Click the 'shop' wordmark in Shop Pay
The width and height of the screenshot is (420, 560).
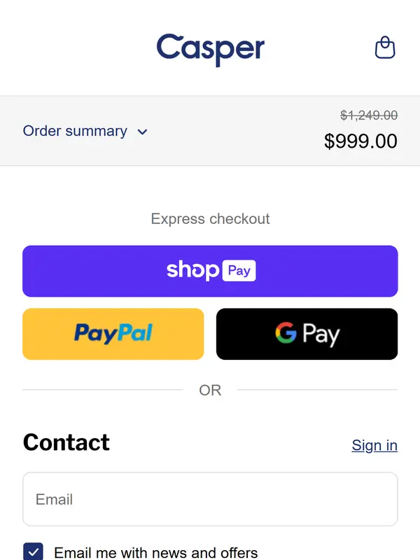click(x=192, y=270)
